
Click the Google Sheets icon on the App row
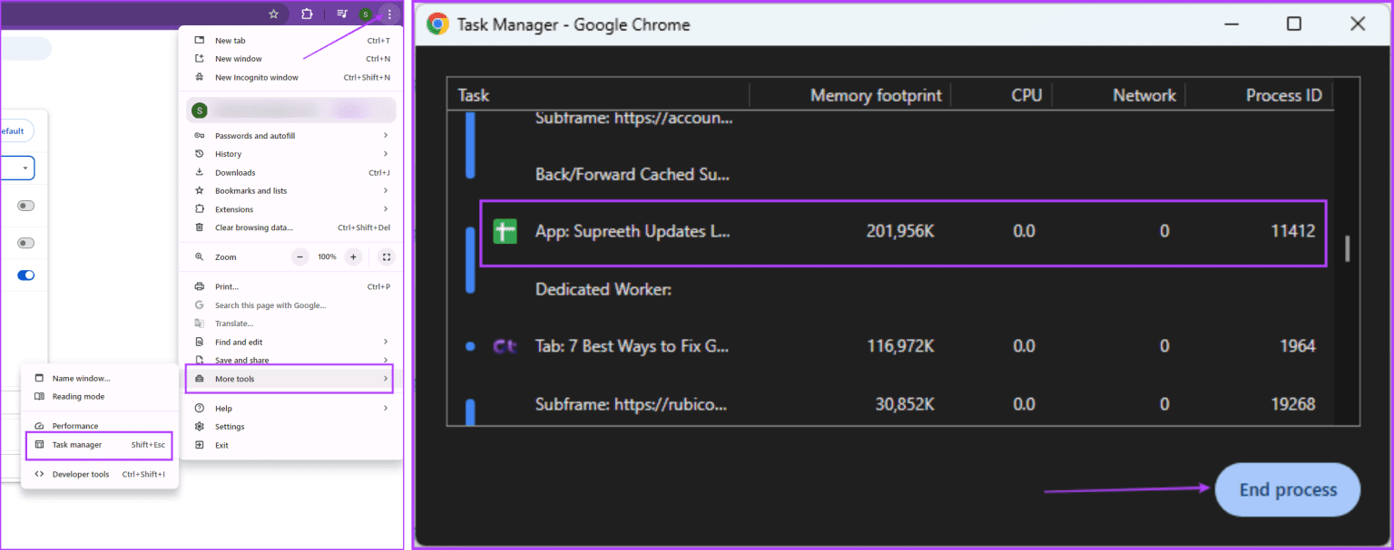(505, 231)
